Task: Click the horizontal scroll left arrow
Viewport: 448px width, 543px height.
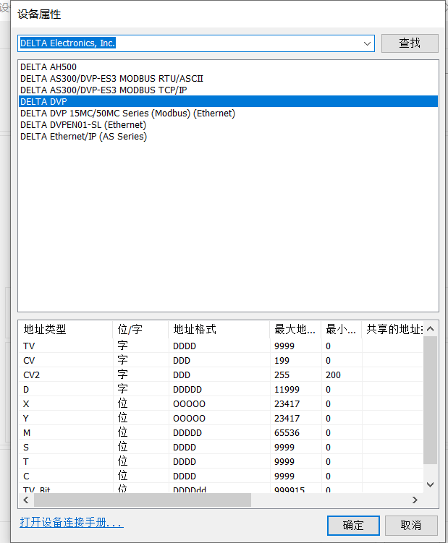Action: [x=26, y=500]
